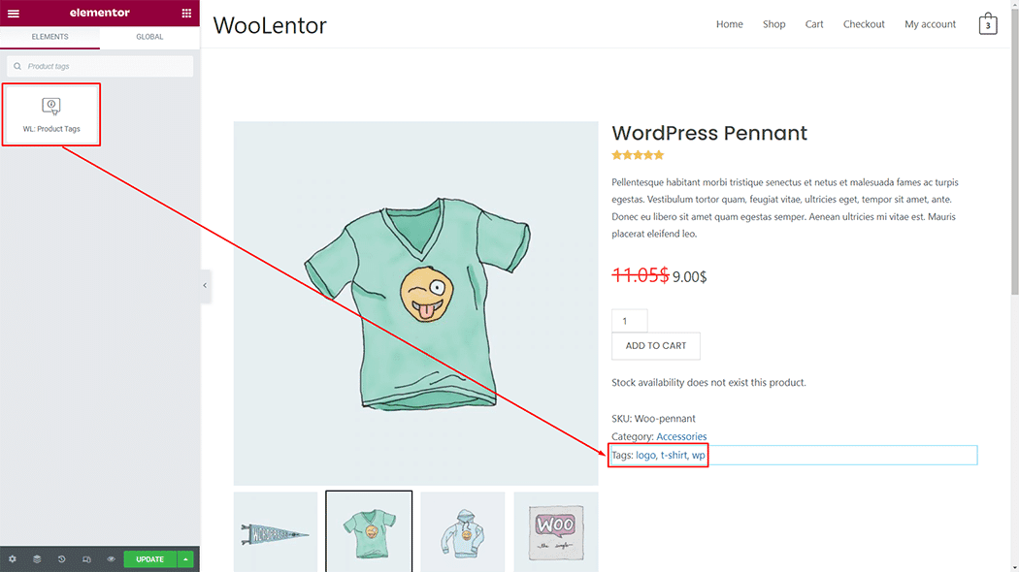Screen dimensions: 1019x572
Task: Toggle preview changes eye icon
Action: click(x=111, y=559)
